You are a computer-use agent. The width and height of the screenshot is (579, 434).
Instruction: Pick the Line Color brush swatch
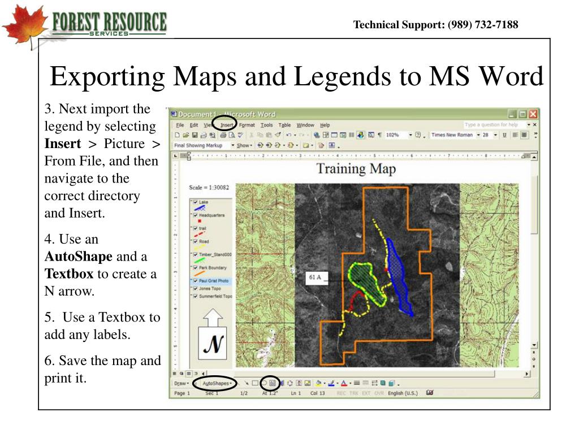pos(331,383)
